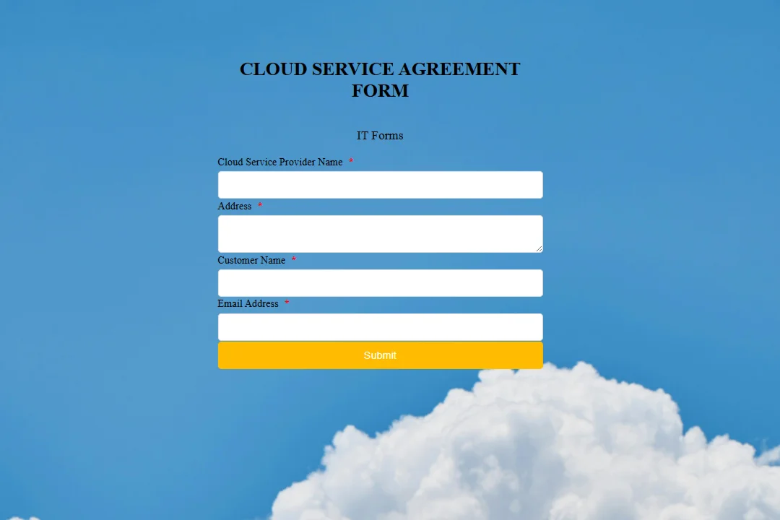
Task: Click the "IT Forms" subtitle text
Action: point(380,136)
